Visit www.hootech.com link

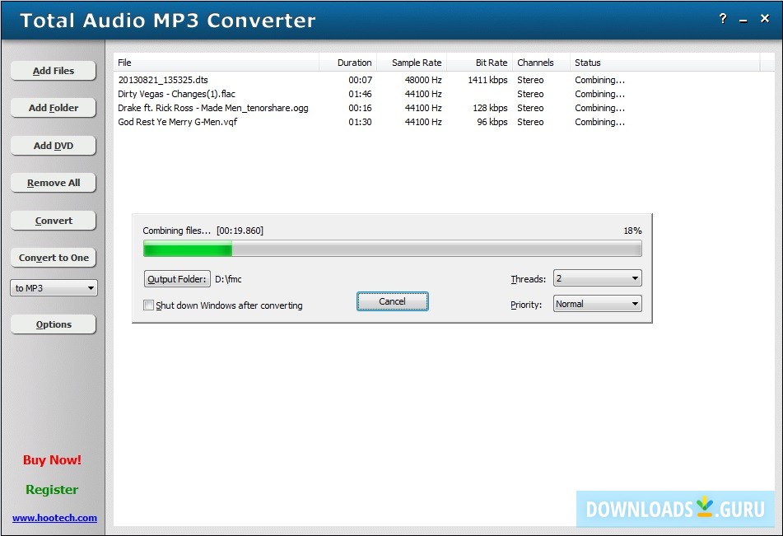54,518
